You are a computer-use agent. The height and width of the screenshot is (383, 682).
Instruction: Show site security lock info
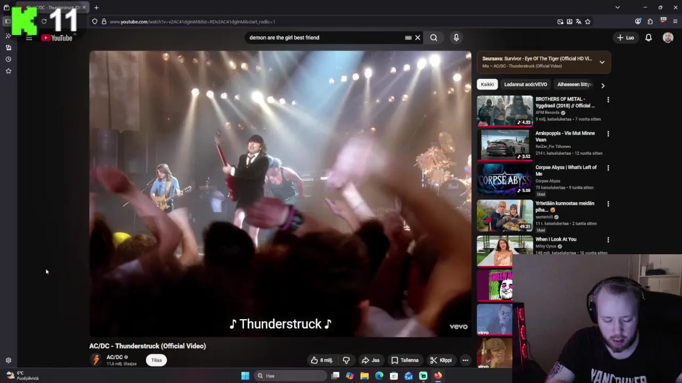pos(104,22)
